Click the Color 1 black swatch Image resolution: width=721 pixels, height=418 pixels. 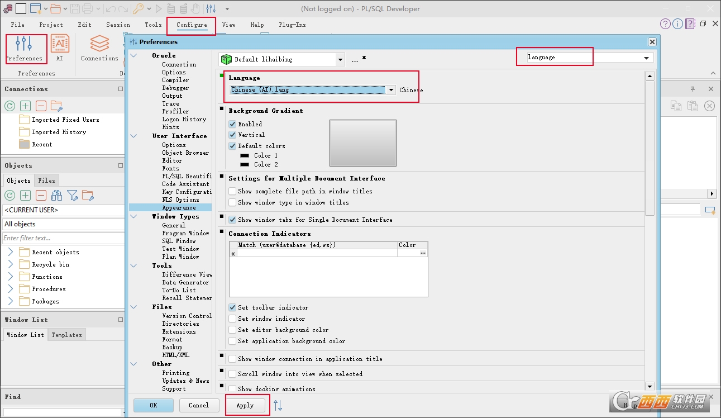click(245, 156)
